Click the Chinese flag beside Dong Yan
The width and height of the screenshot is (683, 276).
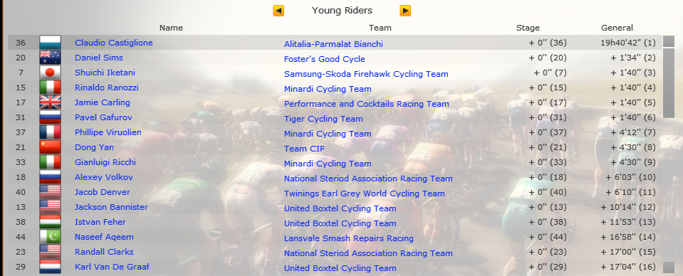pyautogui.click(x=50, y=147)
